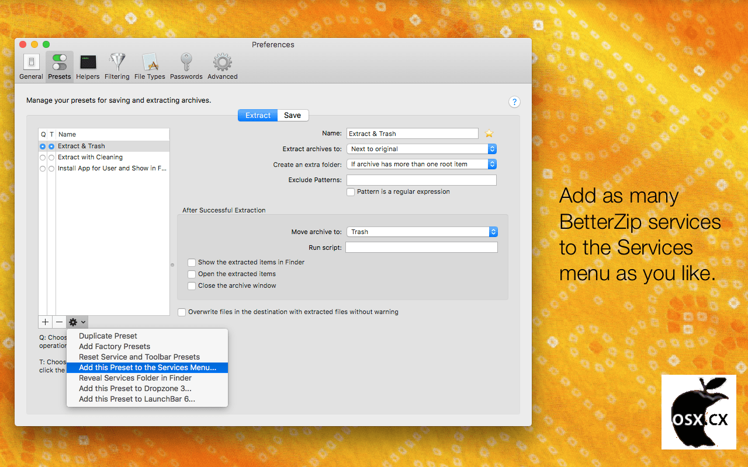
Task: Click the Q column header
Action: click(43, 134)
